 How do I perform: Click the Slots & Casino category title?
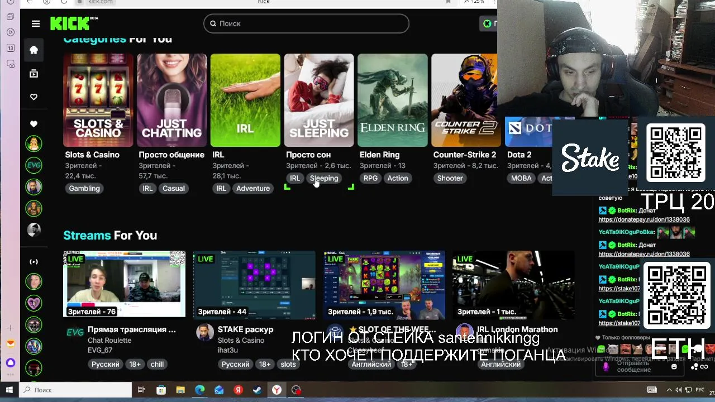92,155
